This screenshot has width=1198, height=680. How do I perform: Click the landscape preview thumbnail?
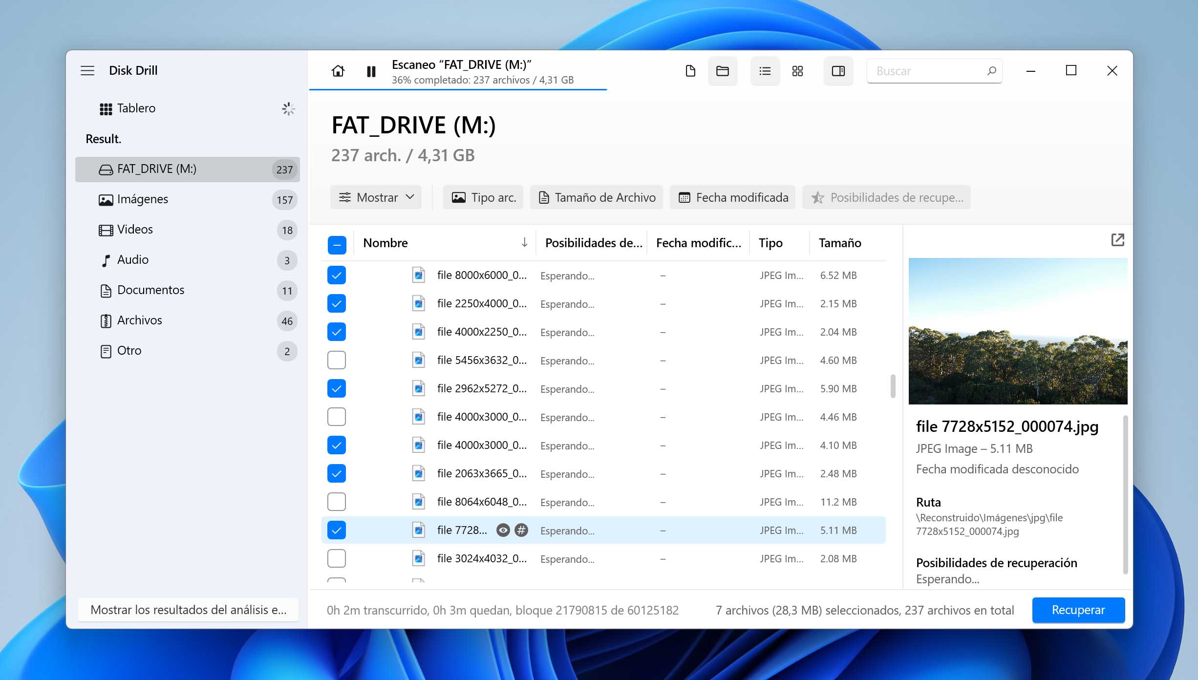pyautogui.click(x=1018, y=331)
